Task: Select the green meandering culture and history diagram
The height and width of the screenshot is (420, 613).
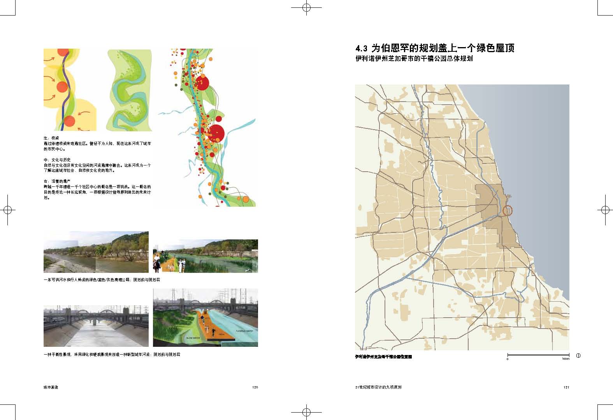Action: click(x=130, y=90)
